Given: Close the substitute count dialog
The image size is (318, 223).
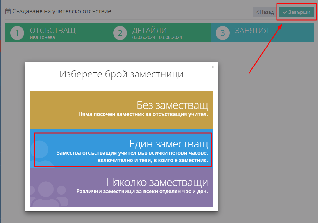Looking at the screenshot, I should pos(213,67).
